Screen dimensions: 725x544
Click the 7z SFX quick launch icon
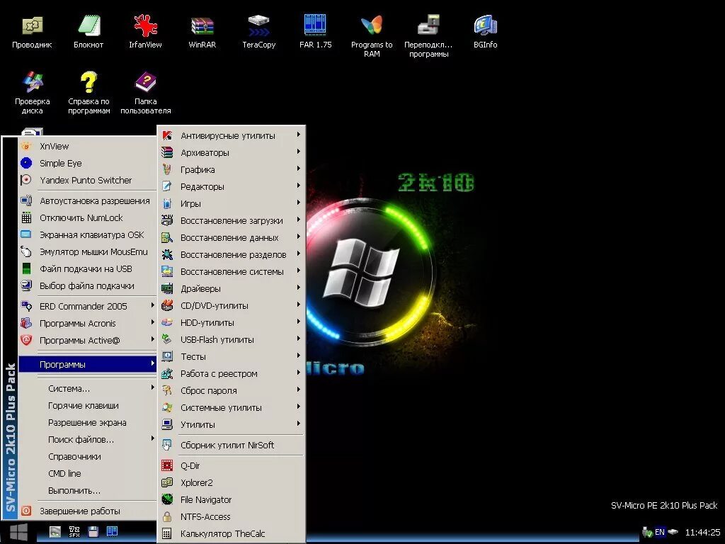click(x=74, y=531)
